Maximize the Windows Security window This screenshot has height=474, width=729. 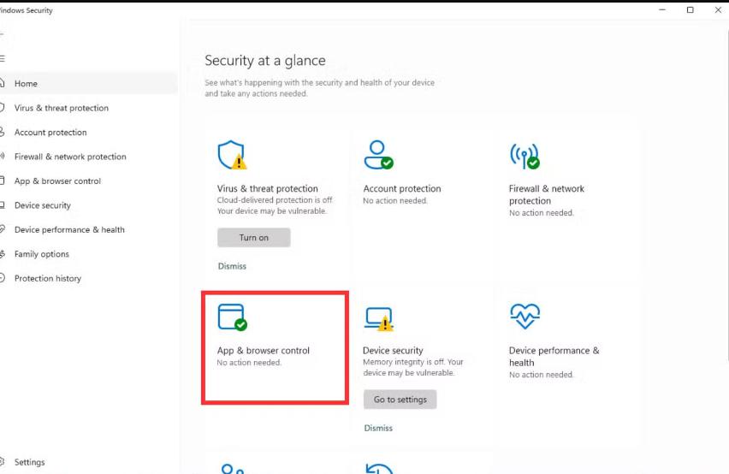[x=690, y=9]
